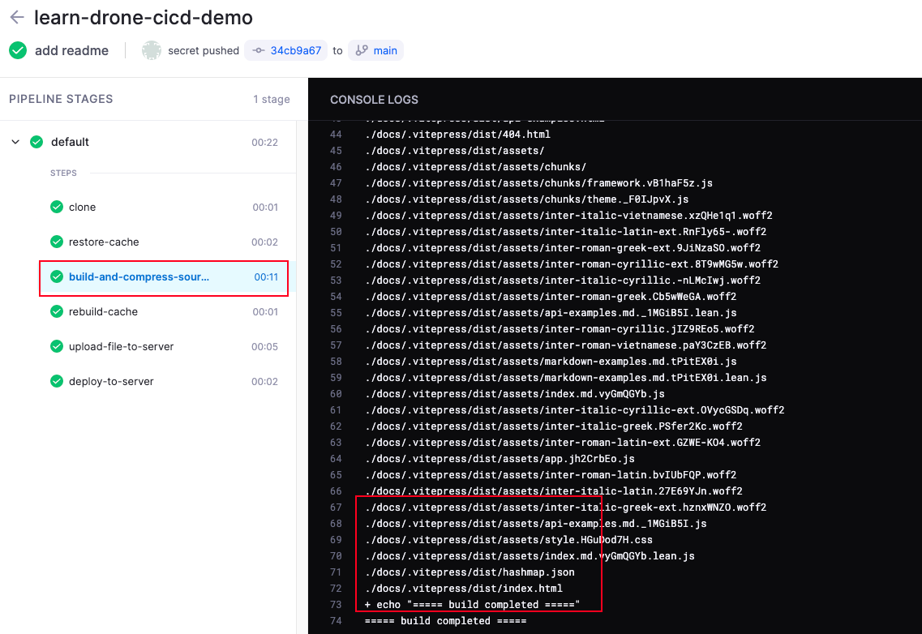Viewport: 922px width, 634px height.
Task: Click the secret pushed author text
Action: 204,50
